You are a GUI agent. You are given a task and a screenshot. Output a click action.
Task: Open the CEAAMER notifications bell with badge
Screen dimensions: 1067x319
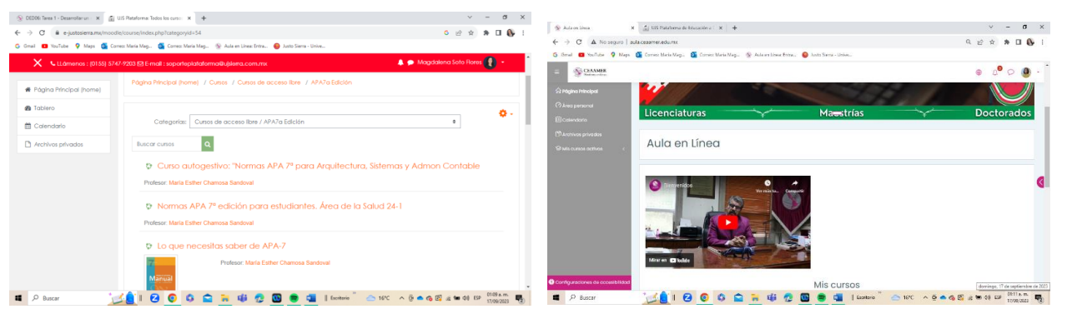pos(995,72)
